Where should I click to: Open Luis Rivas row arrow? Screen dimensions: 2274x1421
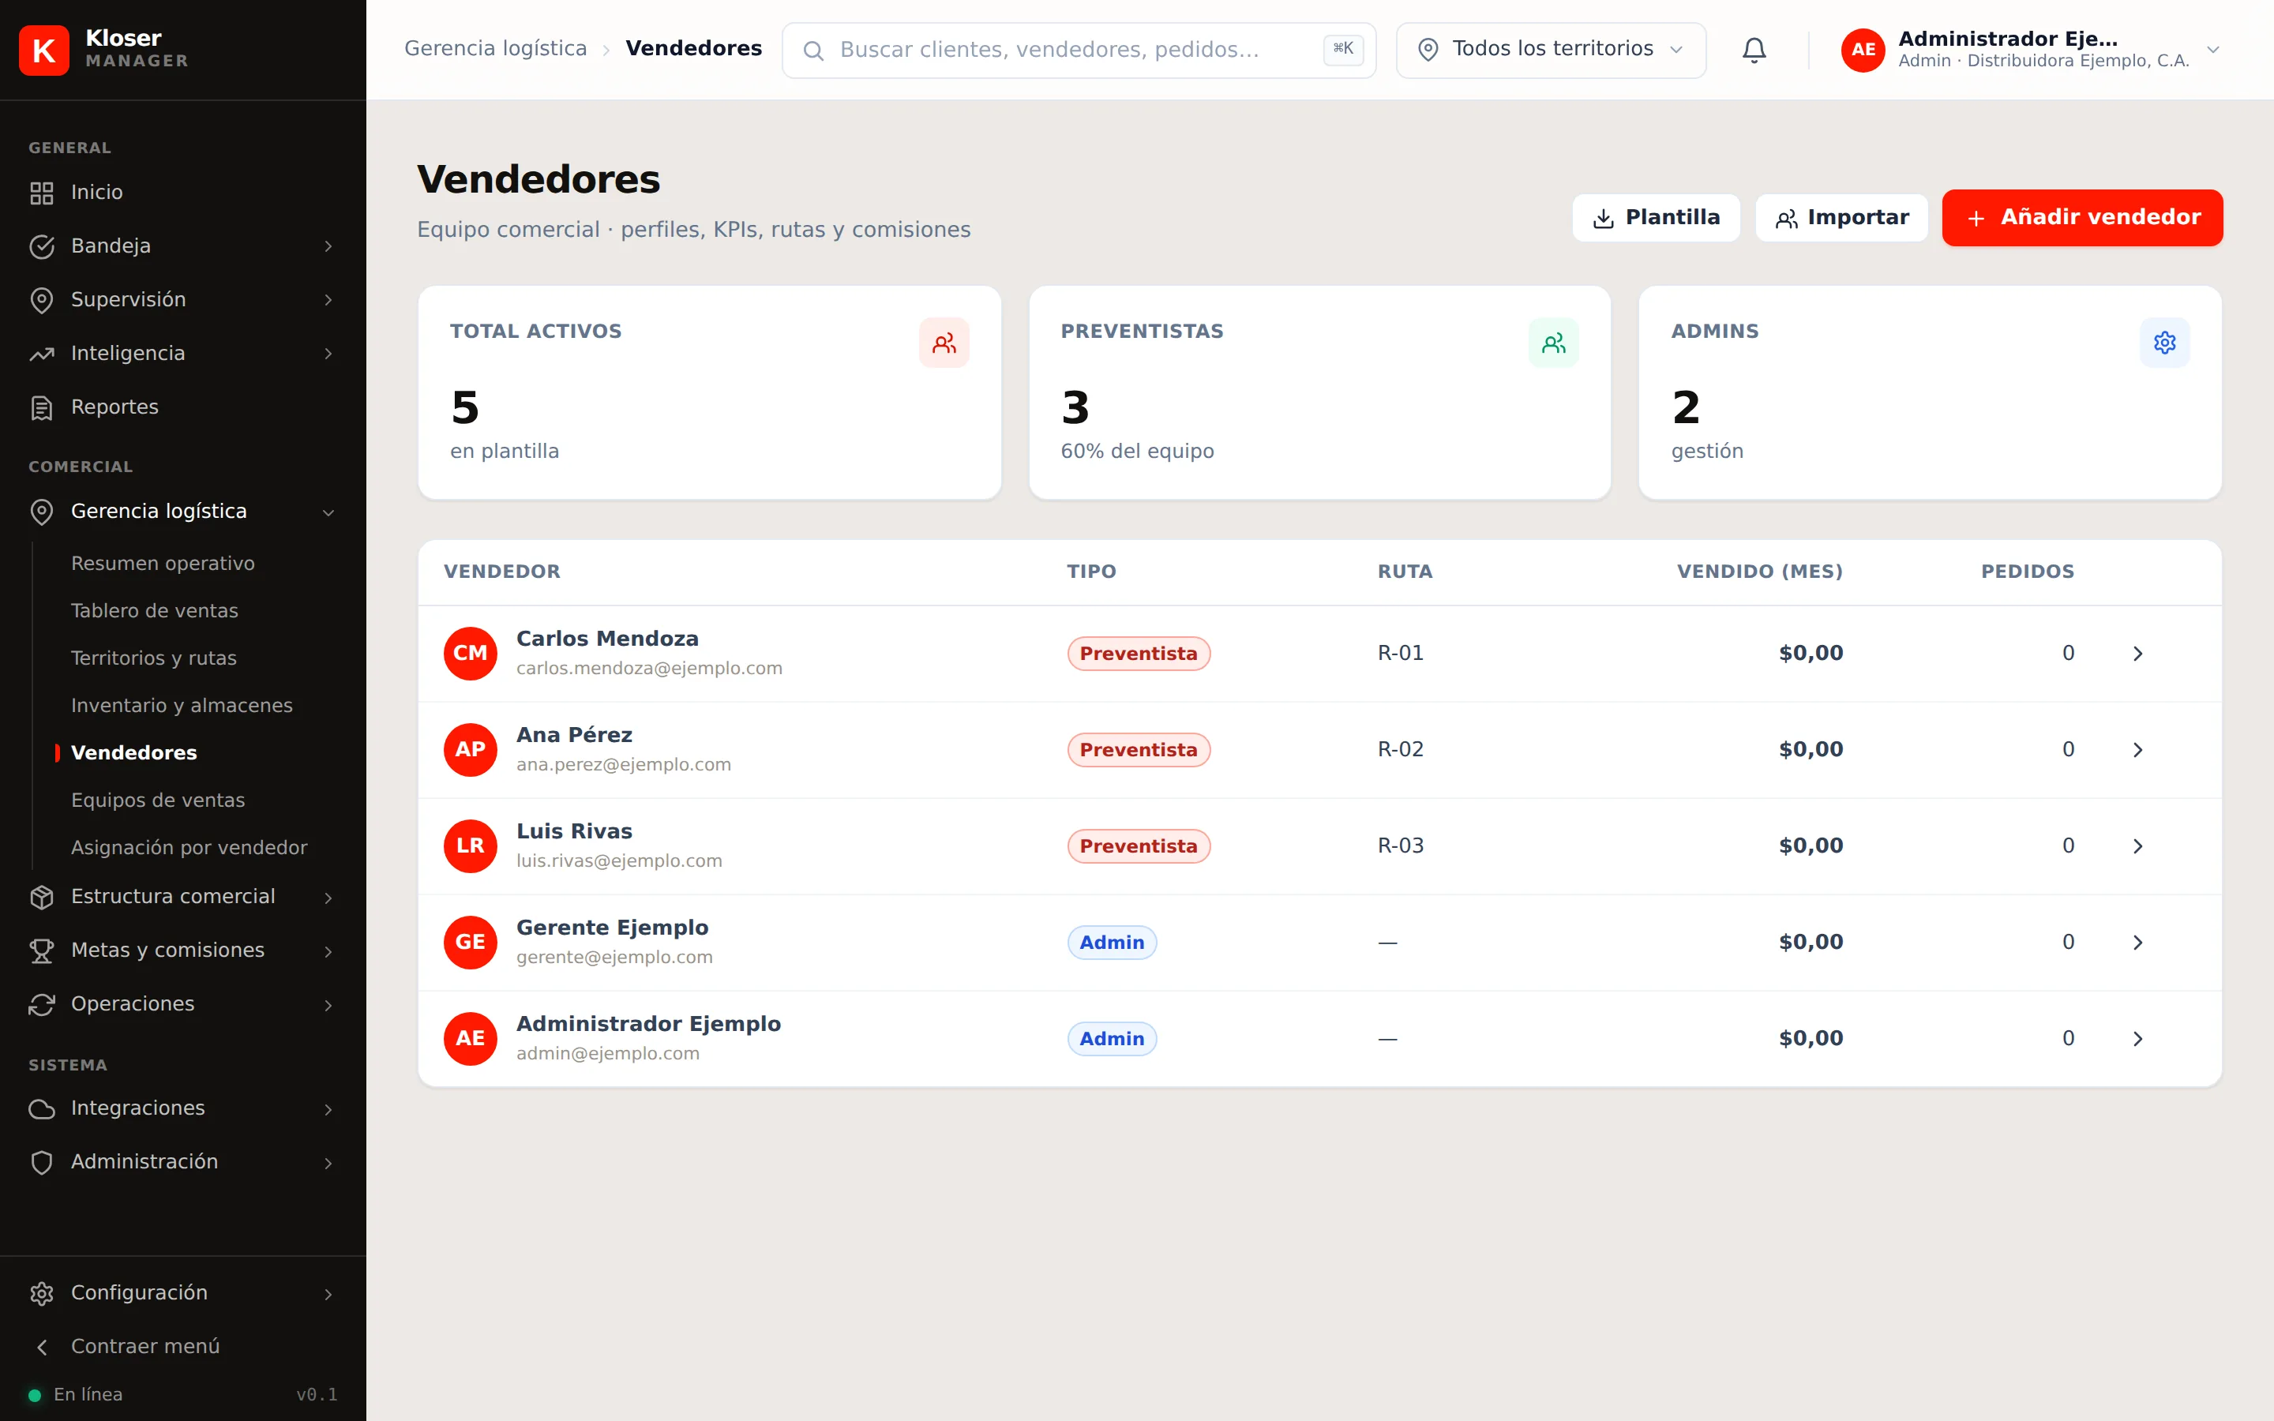tap(2137, 845)
